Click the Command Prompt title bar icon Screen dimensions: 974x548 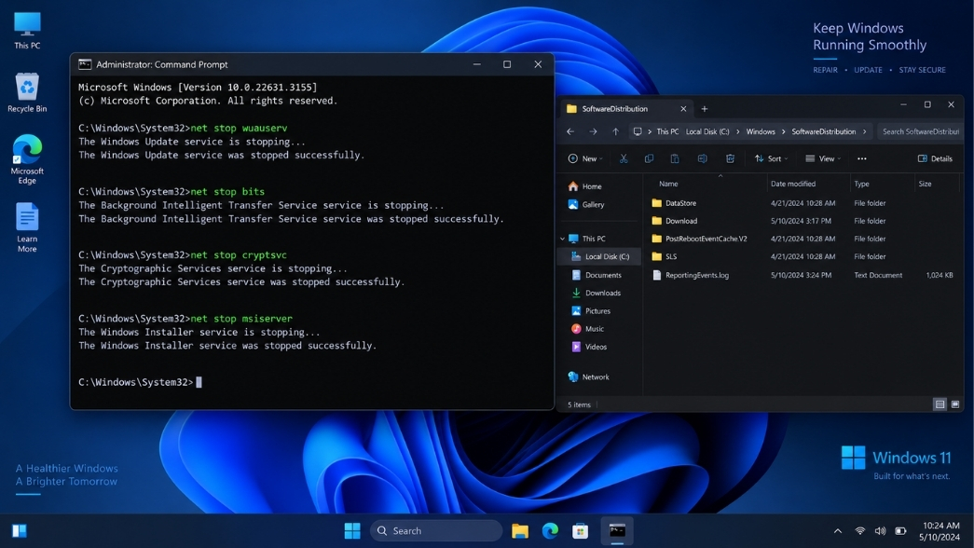pos(85,64)
